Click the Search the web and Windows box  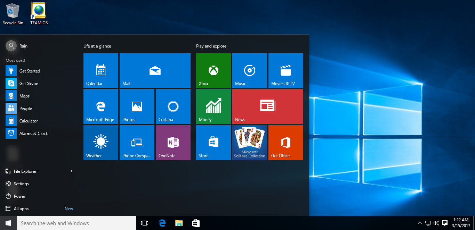(77, 223)
